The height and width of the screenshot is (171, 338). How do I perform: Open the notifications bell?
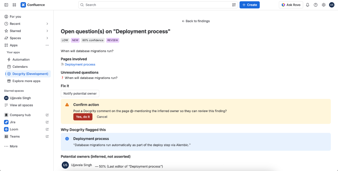point(308,5)
